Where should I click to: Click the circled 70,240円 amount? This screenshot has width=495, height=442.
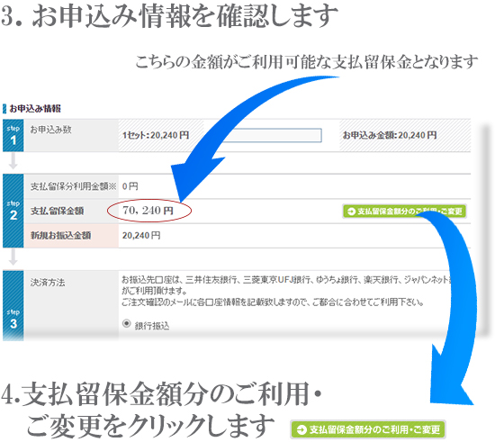[148, 211]
